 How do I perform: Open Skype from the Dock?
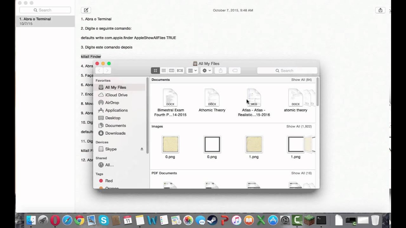point(104,220)
